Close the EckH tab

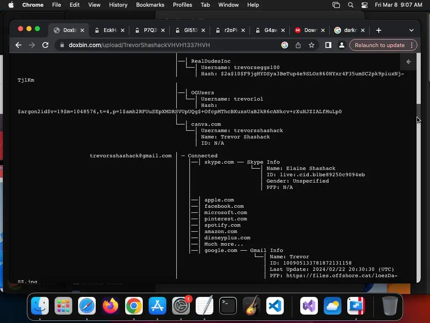coord(123,30)
